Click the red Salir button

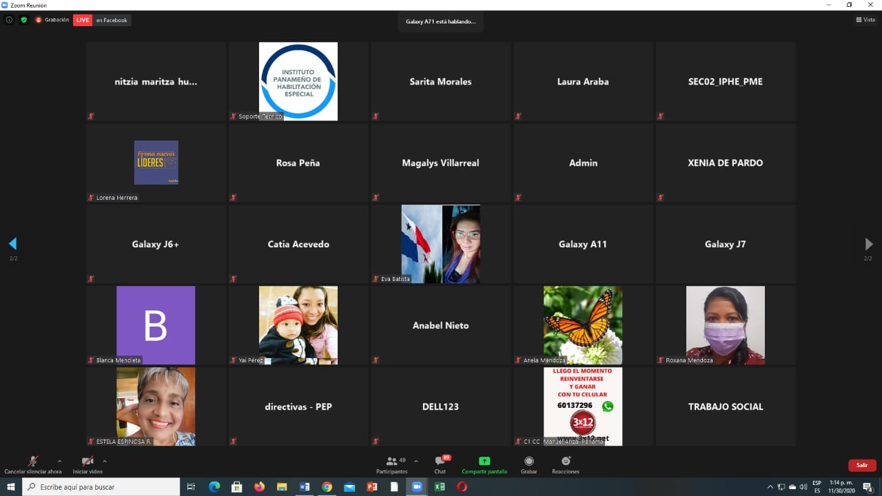tap(862, 465)
